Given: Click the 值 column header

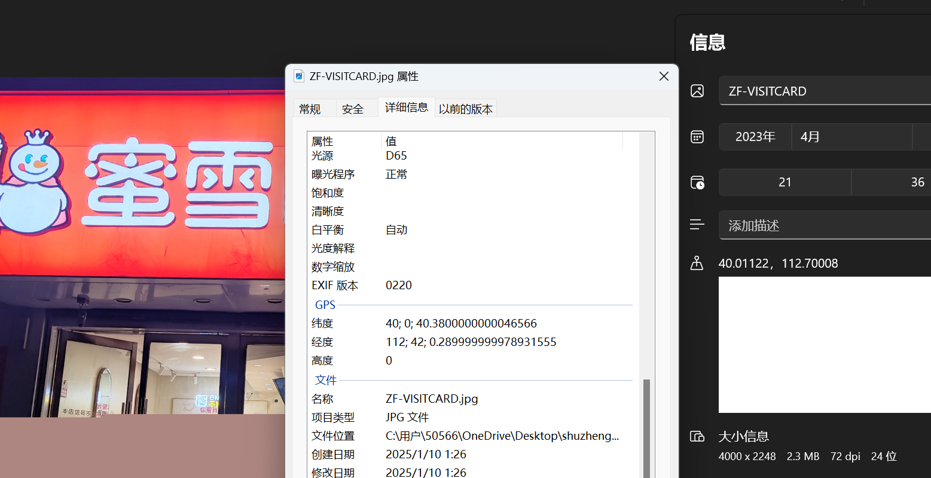Looking at the screenshot, I should click(502, 141).
